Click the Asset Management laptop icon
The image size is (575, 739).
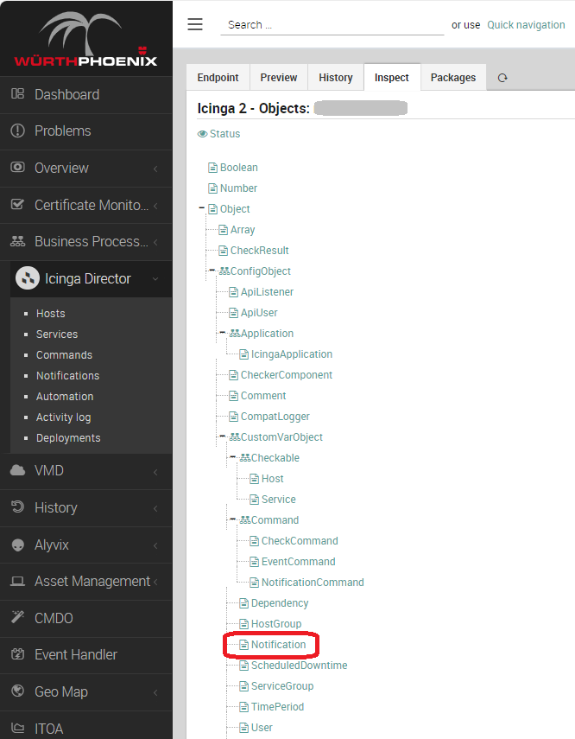coord(17,581)
